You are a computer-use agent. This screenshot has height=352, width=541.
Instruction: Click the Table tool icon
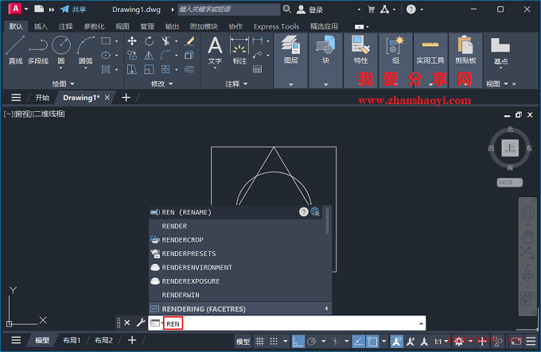(x=258, y=69)
